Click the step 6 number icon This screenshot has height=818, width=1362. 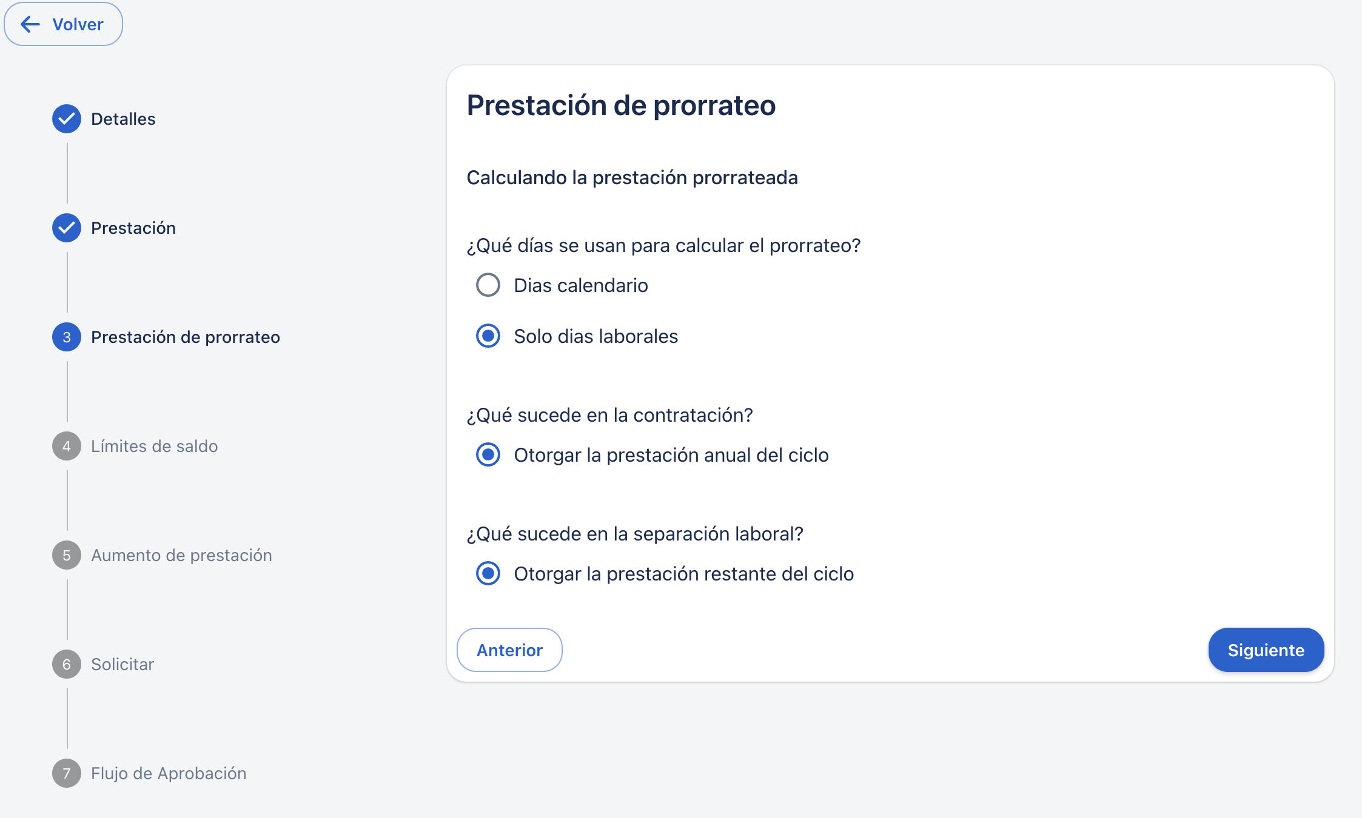[67, 664]
